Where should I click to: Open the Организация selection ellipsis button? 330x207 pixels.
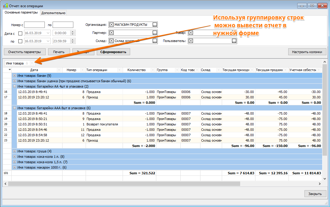pos(155,25)
